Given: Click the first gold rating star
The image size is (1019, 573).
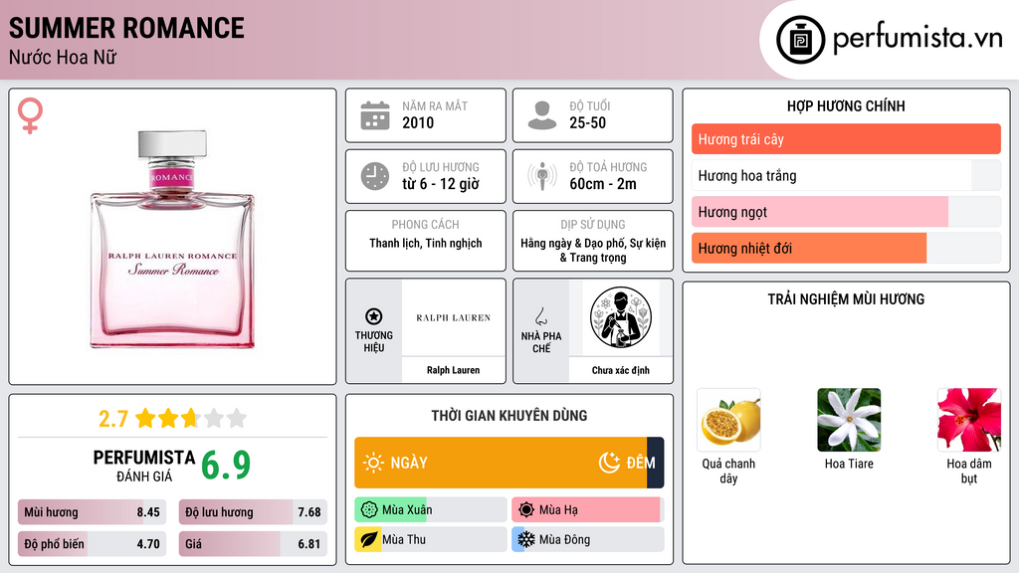Looking at the screenshot, I should [145, 418].
